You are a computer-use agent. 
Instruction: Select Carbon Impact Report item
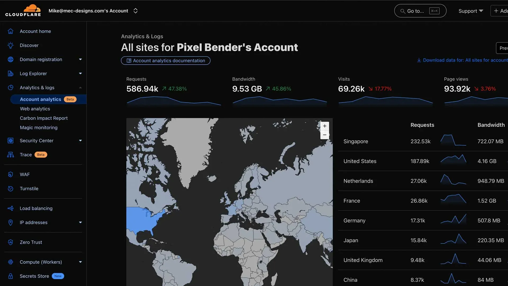(44, 118)
